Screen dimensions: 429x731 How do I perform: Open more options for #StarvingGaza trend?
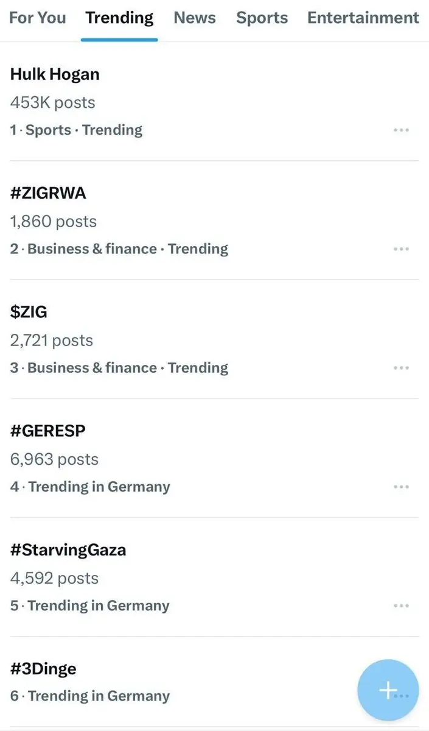click(401, 606)
